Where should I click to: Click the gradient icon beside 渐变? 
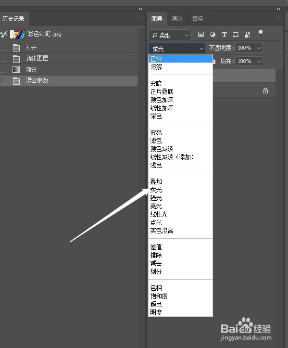(16, 70)
